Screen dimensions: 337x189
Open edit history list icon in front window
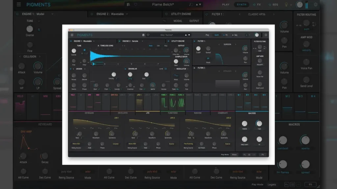(x=249, y=154)
